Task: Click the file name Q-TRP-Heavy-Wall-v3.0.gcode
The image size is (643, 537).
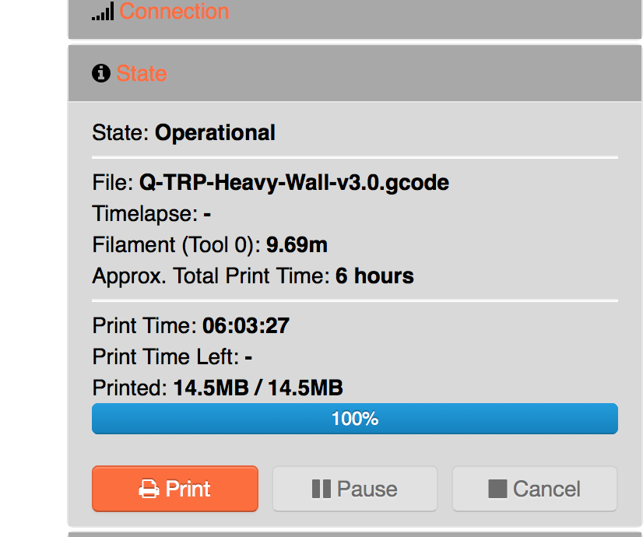Action: tap(294, 183)
